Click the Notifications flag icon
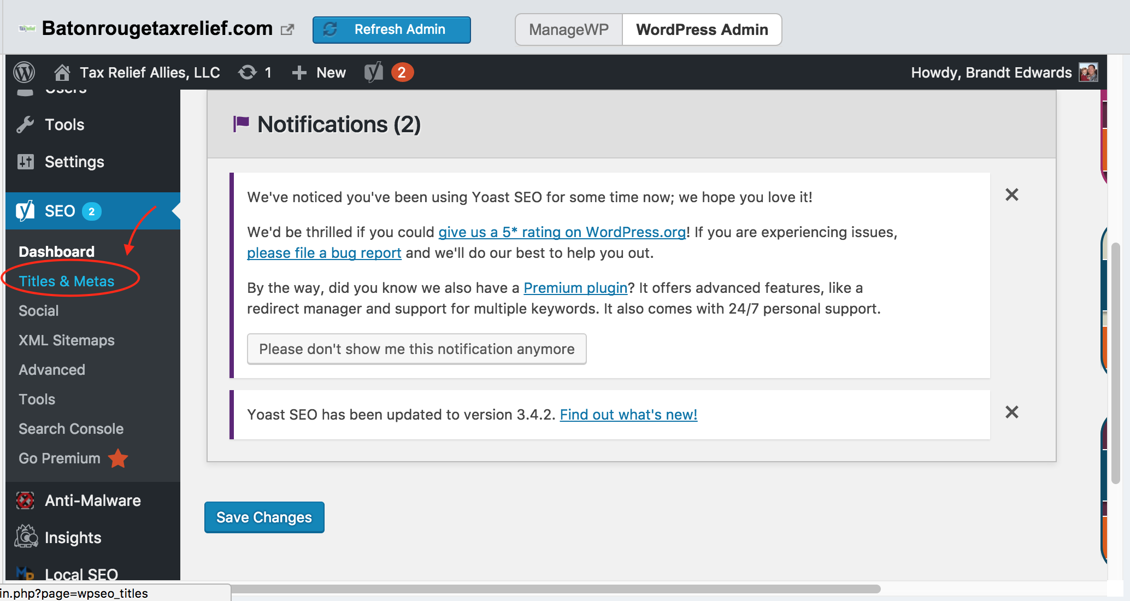The image size is (1130, 601). pos(241,124)
